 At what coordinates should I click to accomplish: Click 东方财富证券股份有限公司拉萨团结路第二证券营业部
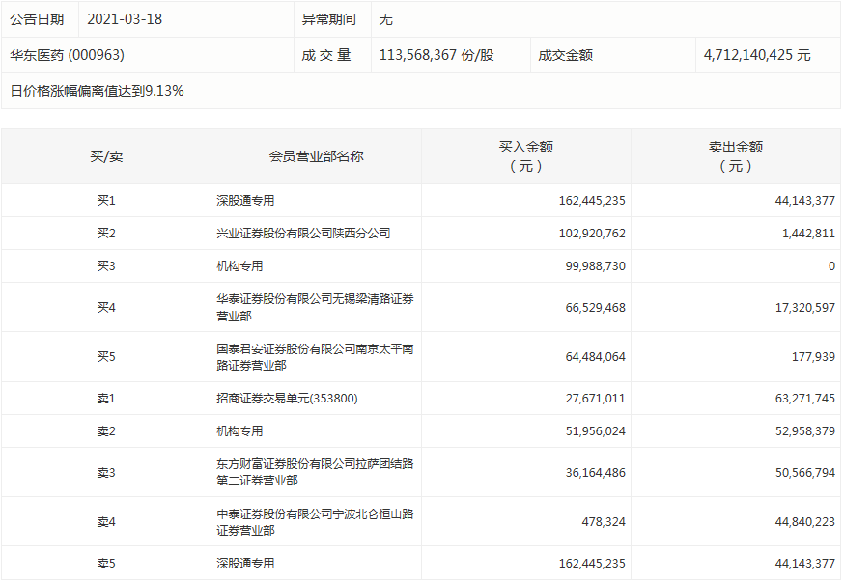(315, 472)
